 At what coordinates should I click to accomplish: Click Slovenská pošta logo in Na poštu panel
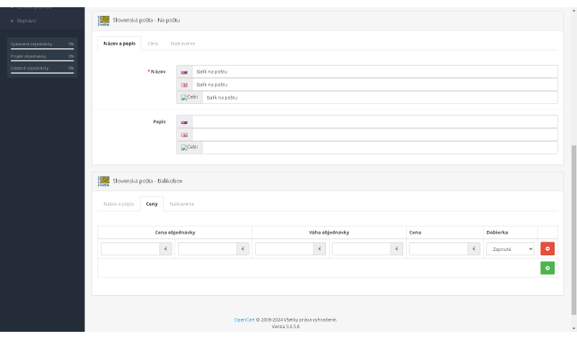105,20
